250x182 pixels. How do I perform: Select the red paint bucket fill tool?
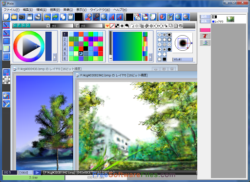click(88, 17)
